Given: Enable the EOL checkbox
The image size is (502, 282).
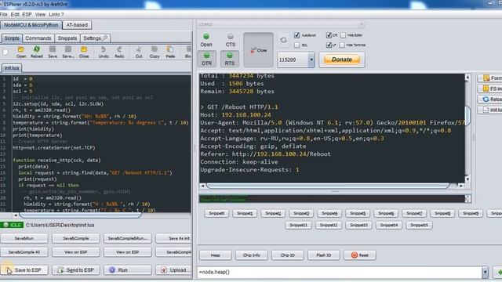Looking at the screenshot, I should click(296, 45).
